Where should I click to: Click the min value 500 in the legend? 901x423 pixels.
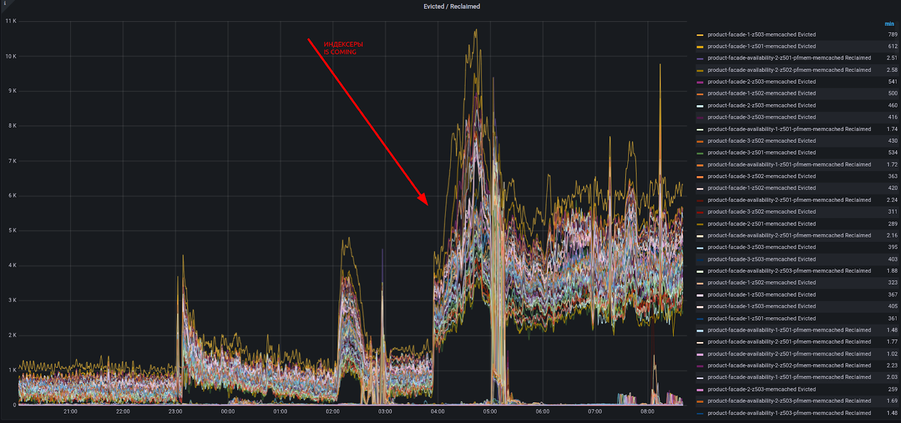893,93
